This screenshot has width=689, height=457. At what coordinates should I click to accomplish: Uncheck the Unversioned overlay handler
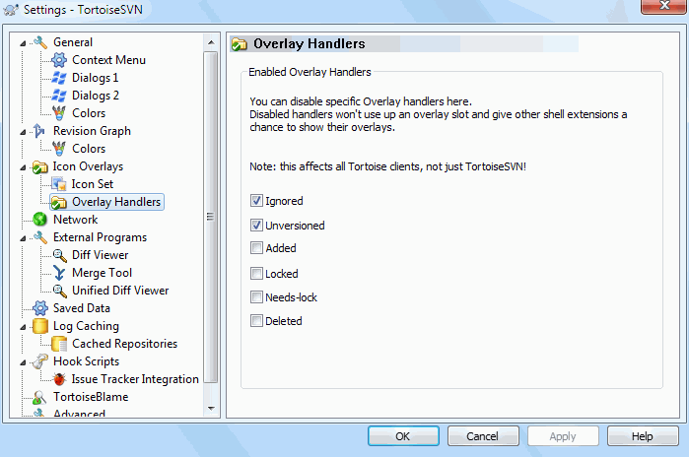(256, 226)
